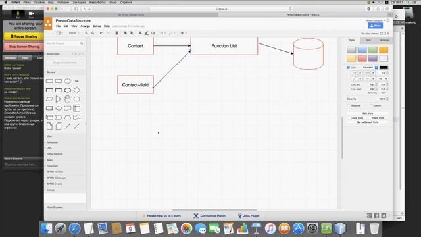Viewport: 421px width, 237px height.
Task: Select the trapezoid shape in General palette
Action: pos(68,117)
